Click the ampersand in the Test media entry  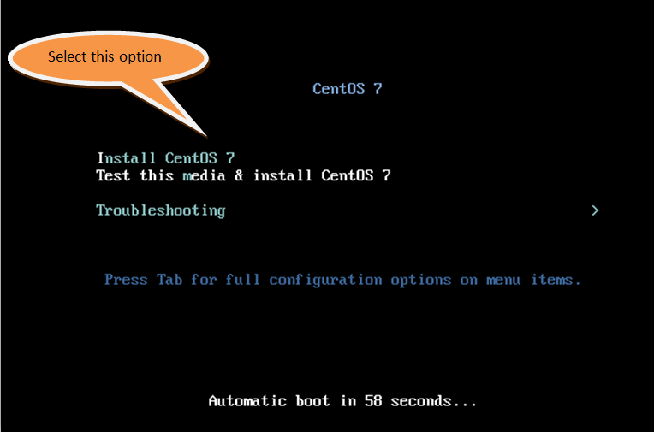tap(239, 175)
